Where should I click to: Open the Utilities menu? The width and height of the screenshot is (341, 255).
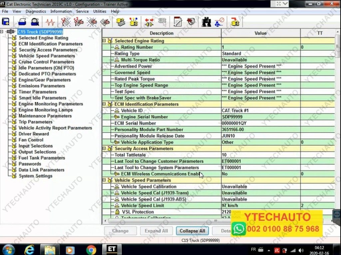[100, 11]
